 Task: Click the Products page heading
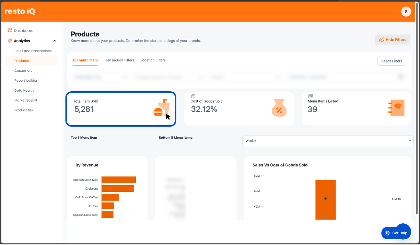[x=85, y=34]
